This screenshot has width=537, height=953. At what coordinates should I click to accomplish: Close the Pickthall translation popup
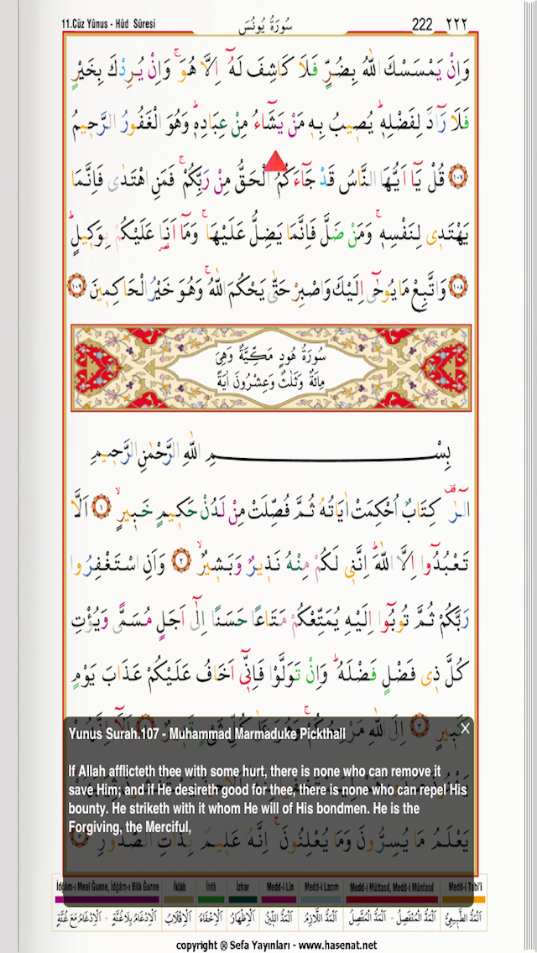tap(465, 729)
